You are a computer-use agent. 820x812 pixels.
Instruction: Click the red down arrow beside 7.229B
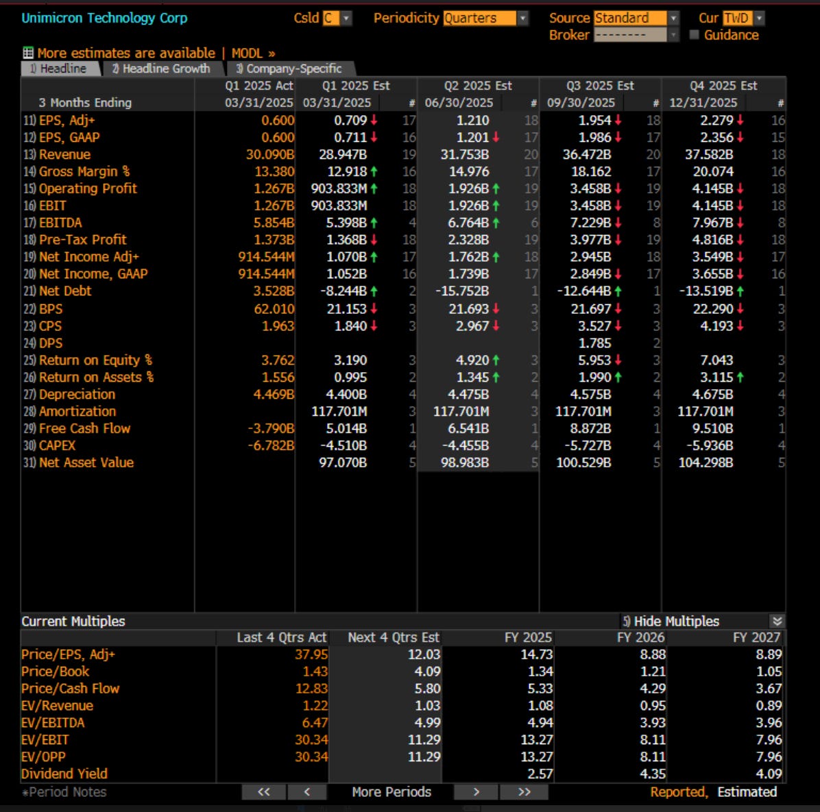point(618,223)
